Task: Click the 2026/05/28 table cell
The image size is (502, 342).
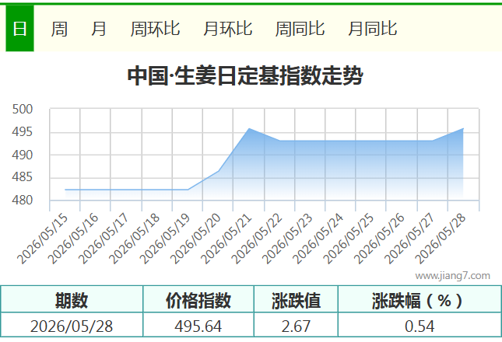Action: pos(72,326)
